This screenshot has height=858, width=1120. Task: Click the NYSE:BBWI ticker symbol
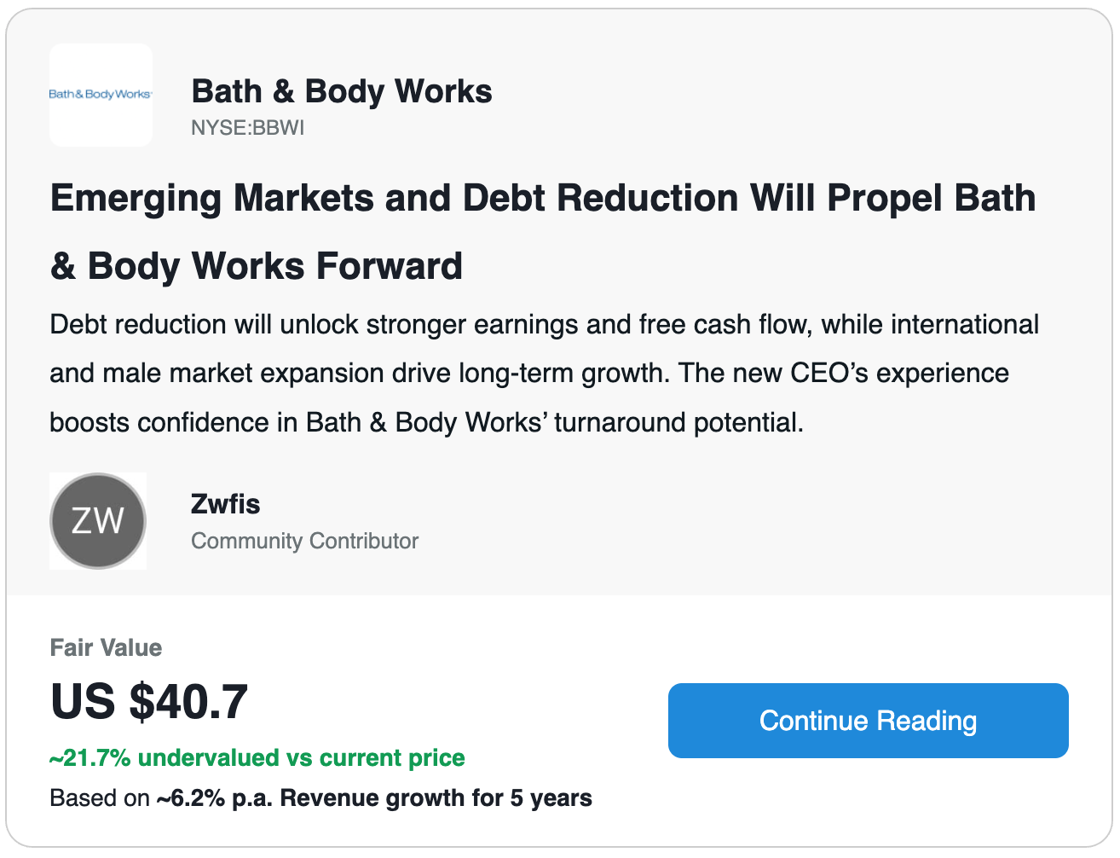[x=247, y=128]
